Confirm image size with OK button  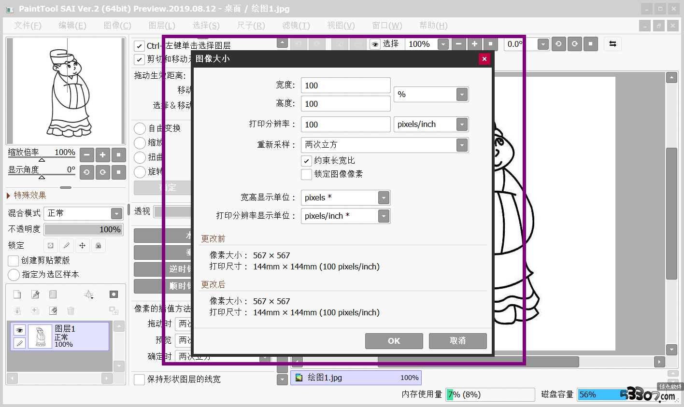tap(394, 341)
